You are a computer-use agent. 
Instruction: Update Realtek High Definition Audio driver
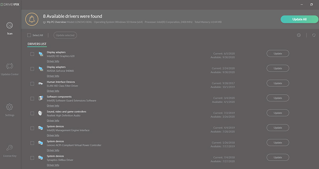click(x=278, y=113)
